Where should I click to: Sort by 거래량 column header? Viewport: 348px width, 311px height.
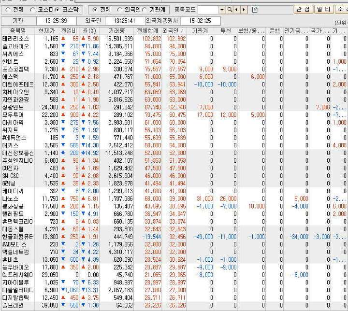(x=117, y=30)
